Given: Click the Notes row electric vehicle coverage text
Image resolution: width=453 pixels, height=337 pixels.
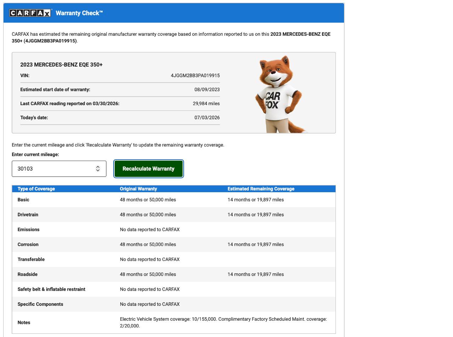Looking at the screenshot, I should [223, 322].
